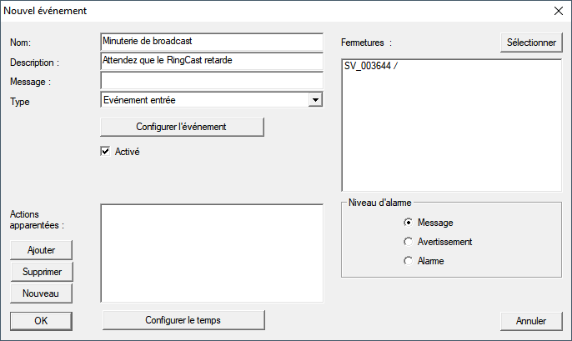Toggle the Activé checkbox
This screenshot has width=572, height=341.
(x=106, y=152)
